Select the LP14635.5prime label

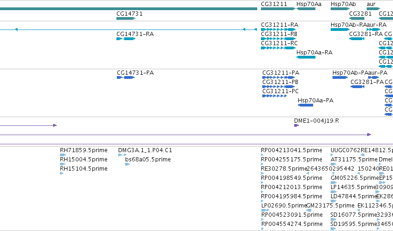coord(353,187)
